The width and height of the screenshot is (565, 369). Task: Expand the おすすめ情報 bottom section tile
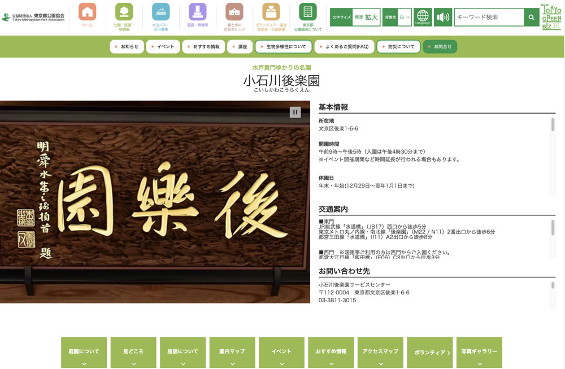331,353
